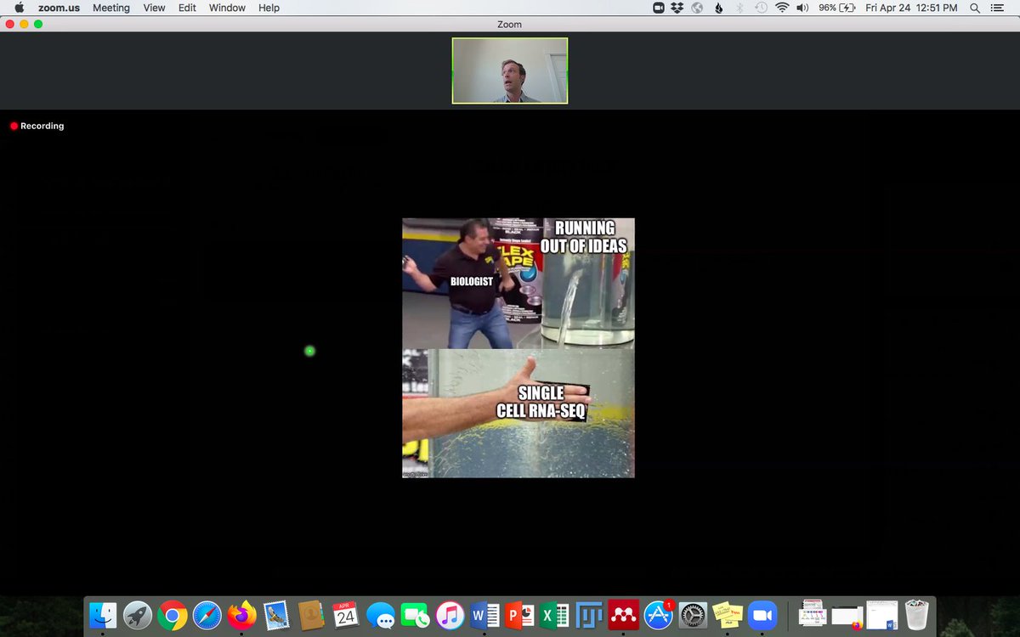Launch Firefox from the Dock
This screenshot has width=1020, height=637.
point(242,614)
